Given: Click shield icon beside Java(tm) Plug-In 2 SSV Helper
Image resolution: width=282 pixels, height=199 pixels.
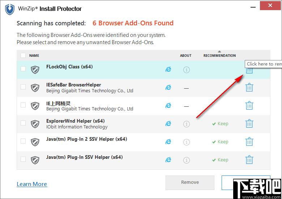Looking at the screenshot, I should (35, 142).
